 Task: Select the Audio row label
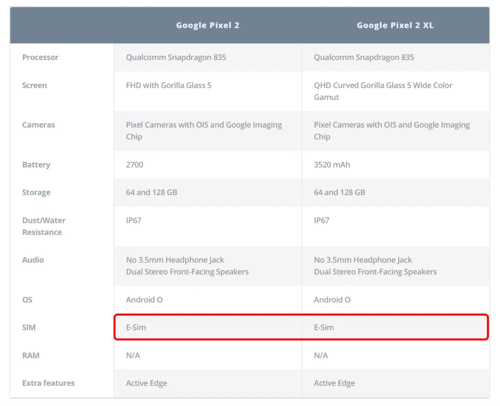(33, 260)
